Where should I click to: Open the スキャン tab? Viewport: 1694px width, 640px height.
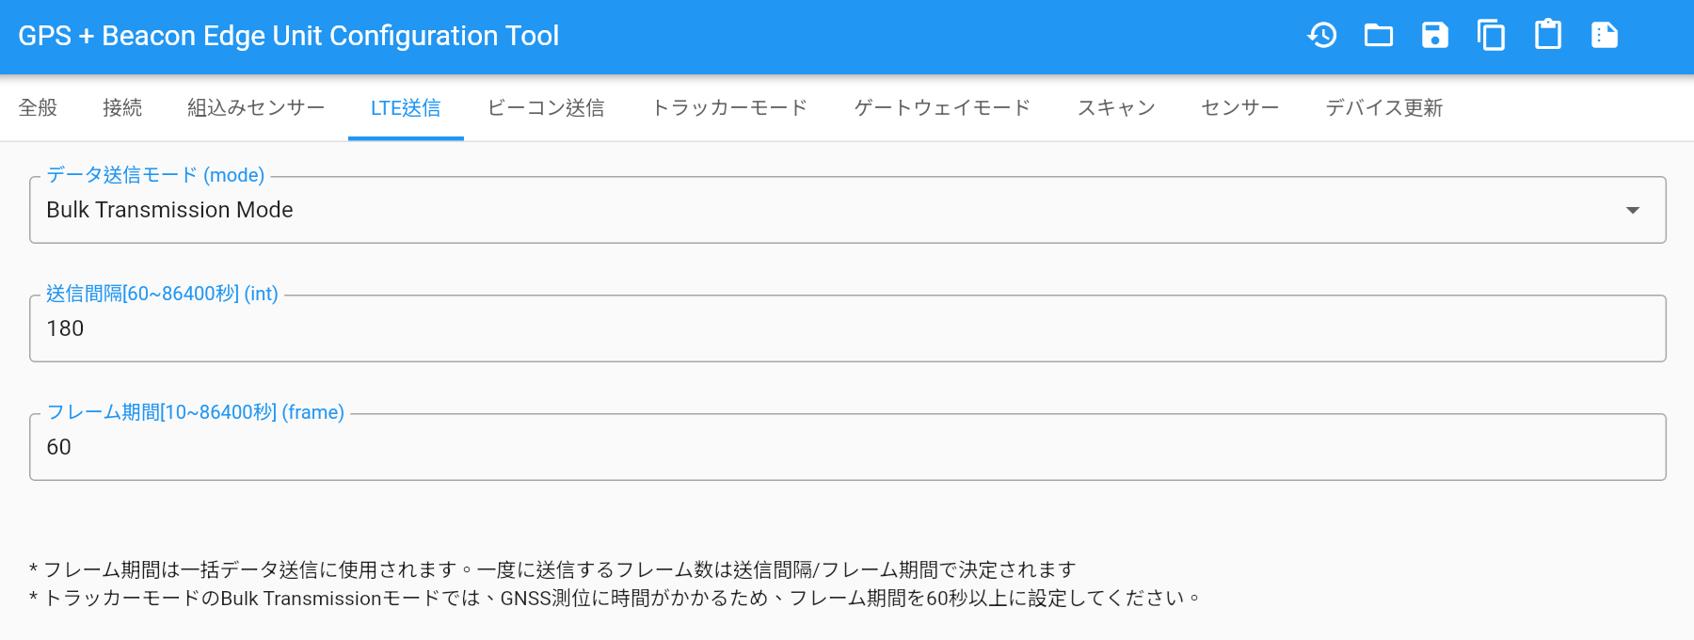click(x=1116, y=108)
